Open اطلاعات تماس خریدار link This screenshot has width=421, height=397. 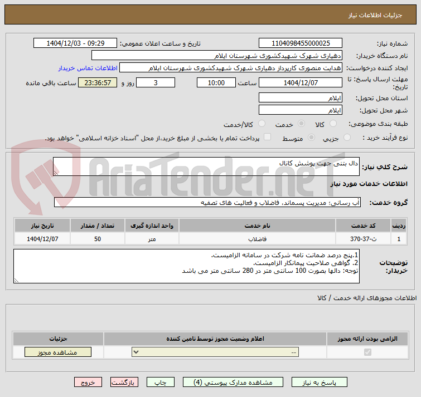88,68
